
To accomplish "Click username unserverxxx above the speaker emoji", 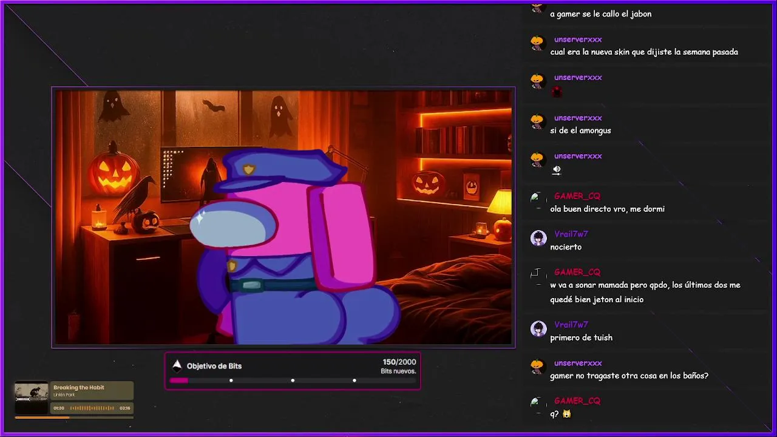I will (x=578, y=156).
